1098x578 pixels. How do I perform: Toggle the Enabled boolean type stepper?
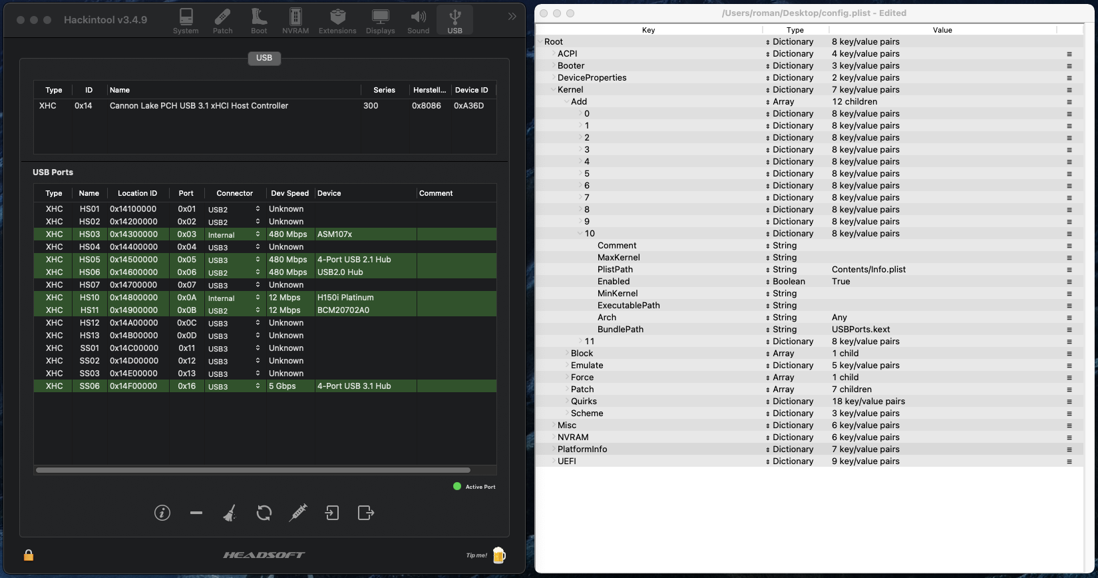(x=767, y=282)
